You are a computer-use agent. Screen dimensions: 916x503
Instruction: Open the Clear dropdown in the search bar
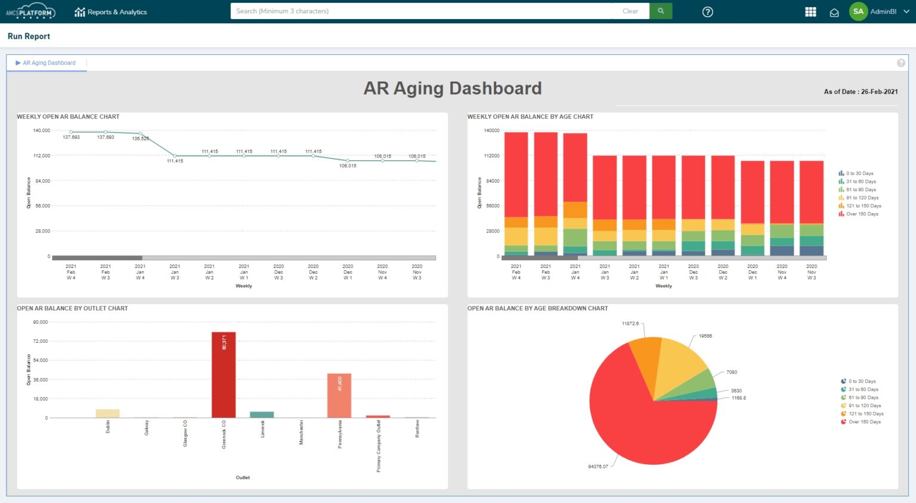(630, 11)
